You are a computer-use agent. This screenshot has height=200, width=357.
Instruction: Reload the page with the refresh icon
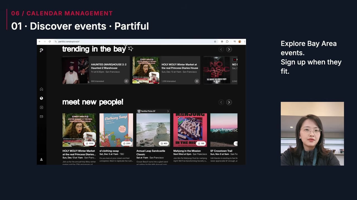click(x=50, y=42)
